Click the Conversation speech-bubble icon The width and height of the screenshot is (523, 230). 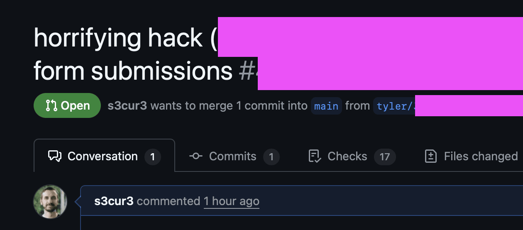tap(55, 156)
